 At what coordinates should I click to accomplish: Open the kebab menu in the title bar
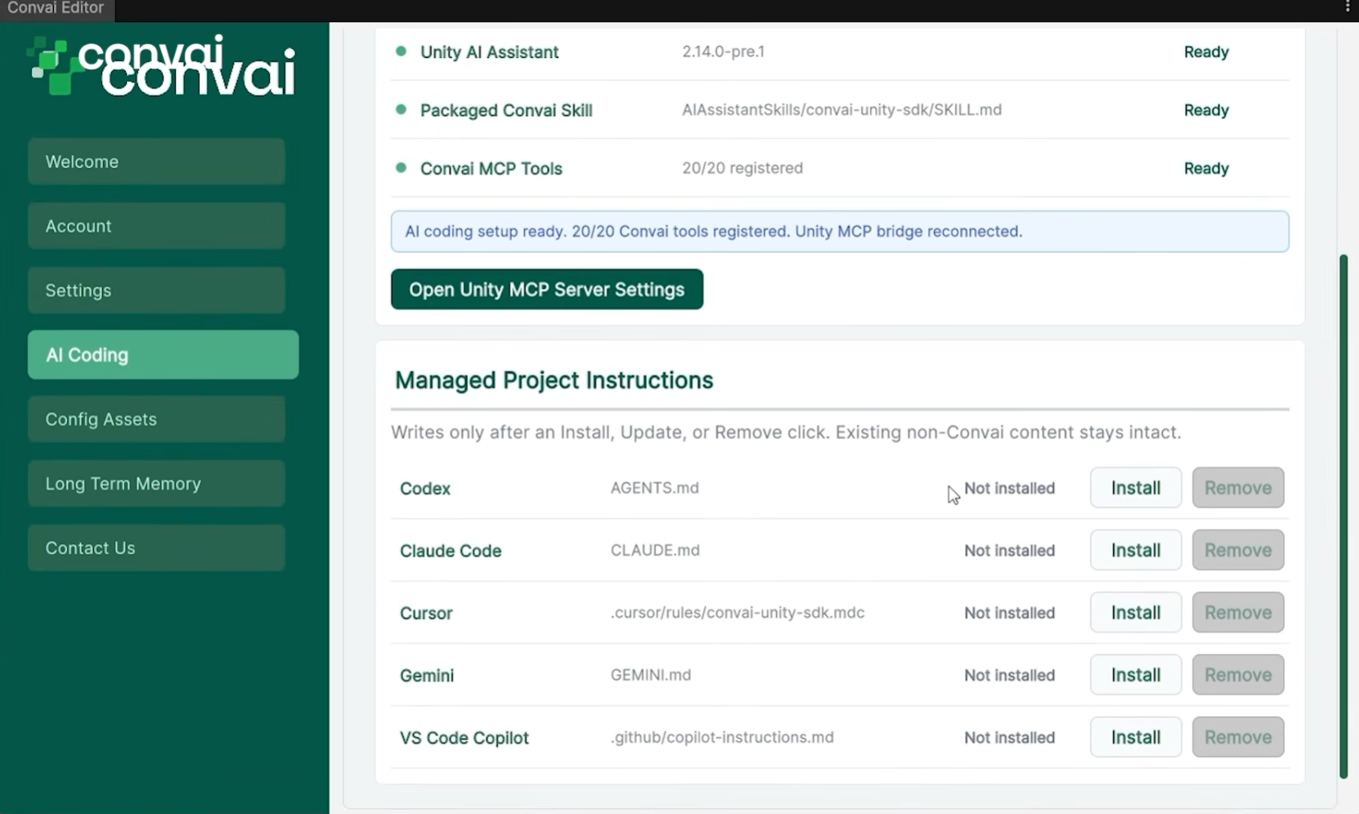click(x=1348, y=7)
